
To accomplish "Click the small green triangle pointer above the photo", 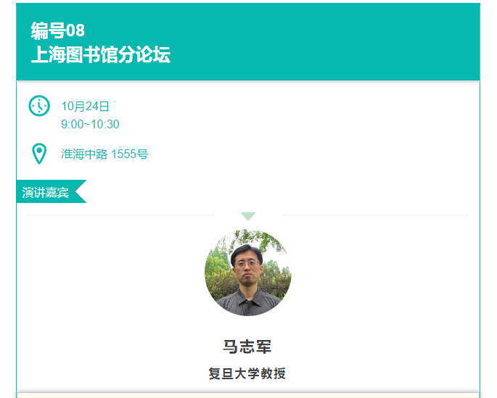I will [x=248, y=216].
